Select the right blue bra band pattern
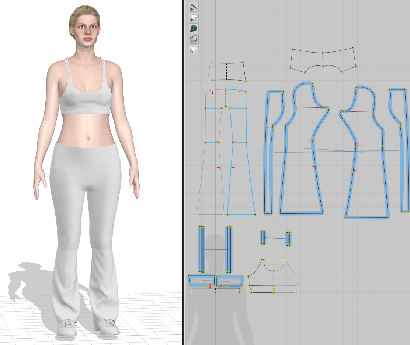The width and height of the screenshot is (410, 345). [229, 281]
